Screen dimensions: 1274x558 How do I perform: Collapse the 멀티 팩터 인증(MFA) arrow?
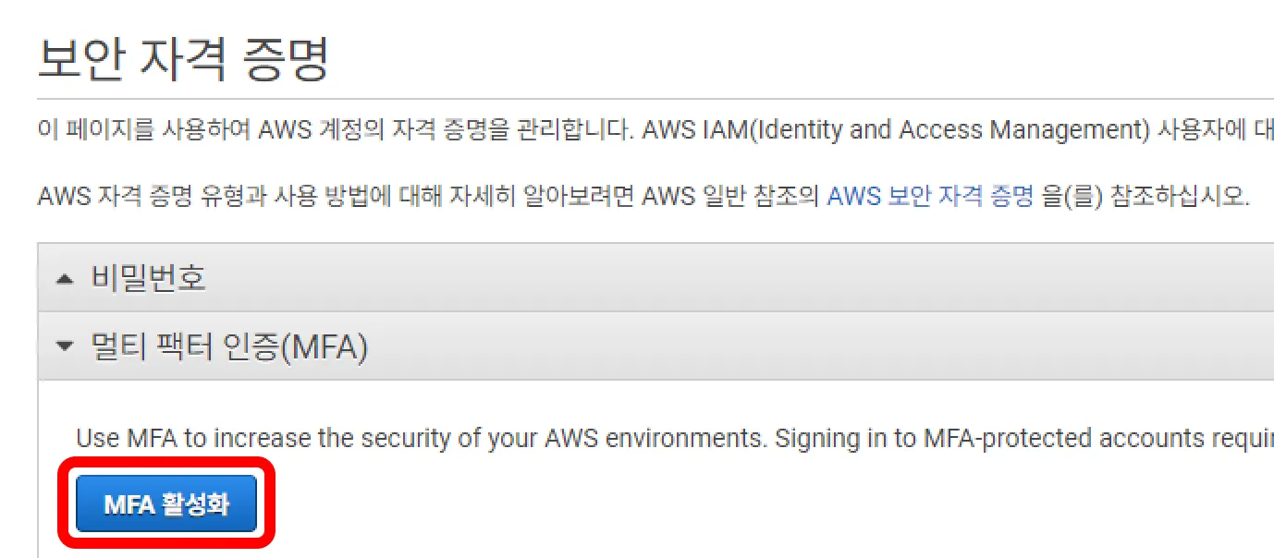click(x=63, y=346)
